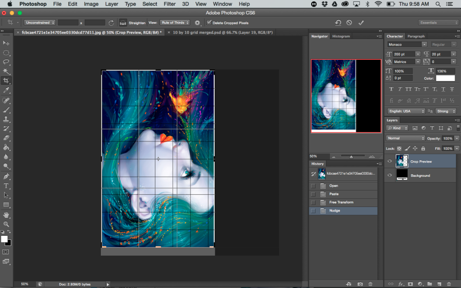Click the foreground color swatch

click(4, 239)
